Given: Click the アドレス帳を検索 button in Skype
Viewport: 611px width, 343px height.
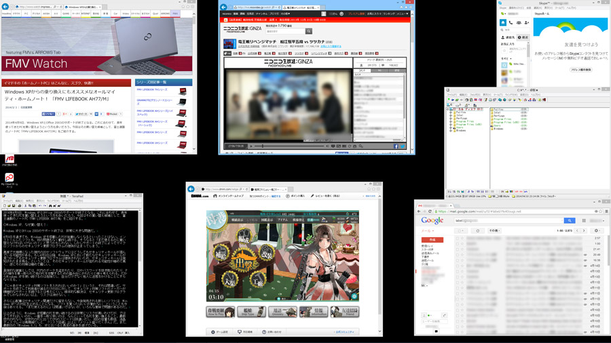Looking at the screenshot, I should coord(580,69).
